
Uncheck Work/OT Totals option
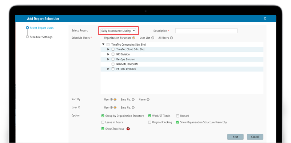point(150,116)
